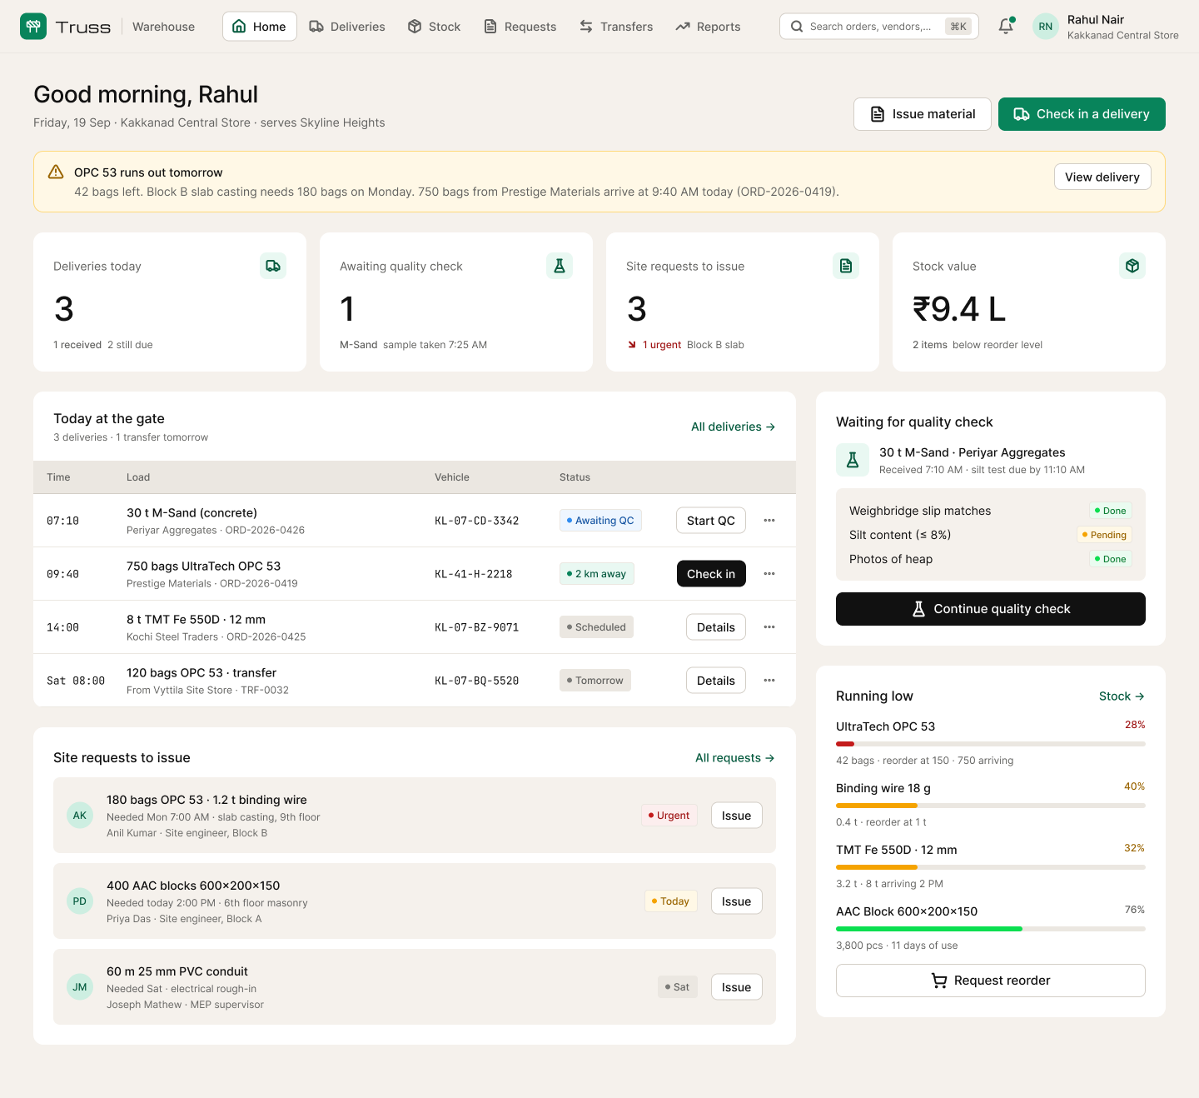Click the warning triangle in OPC 53 alert
1199x1098 pixels.
(x=56, y=172)
